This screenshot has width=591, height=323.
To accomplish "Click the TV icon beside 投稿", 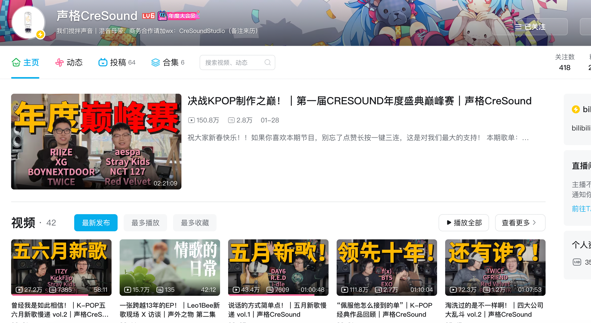I will click(x=103, y=62).
